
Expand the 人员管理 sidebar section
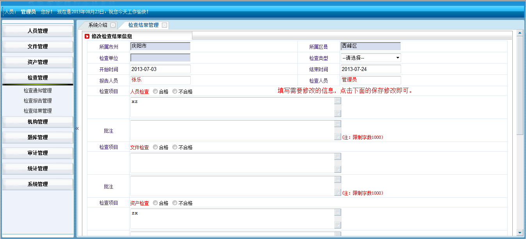[x=38, y=31]
